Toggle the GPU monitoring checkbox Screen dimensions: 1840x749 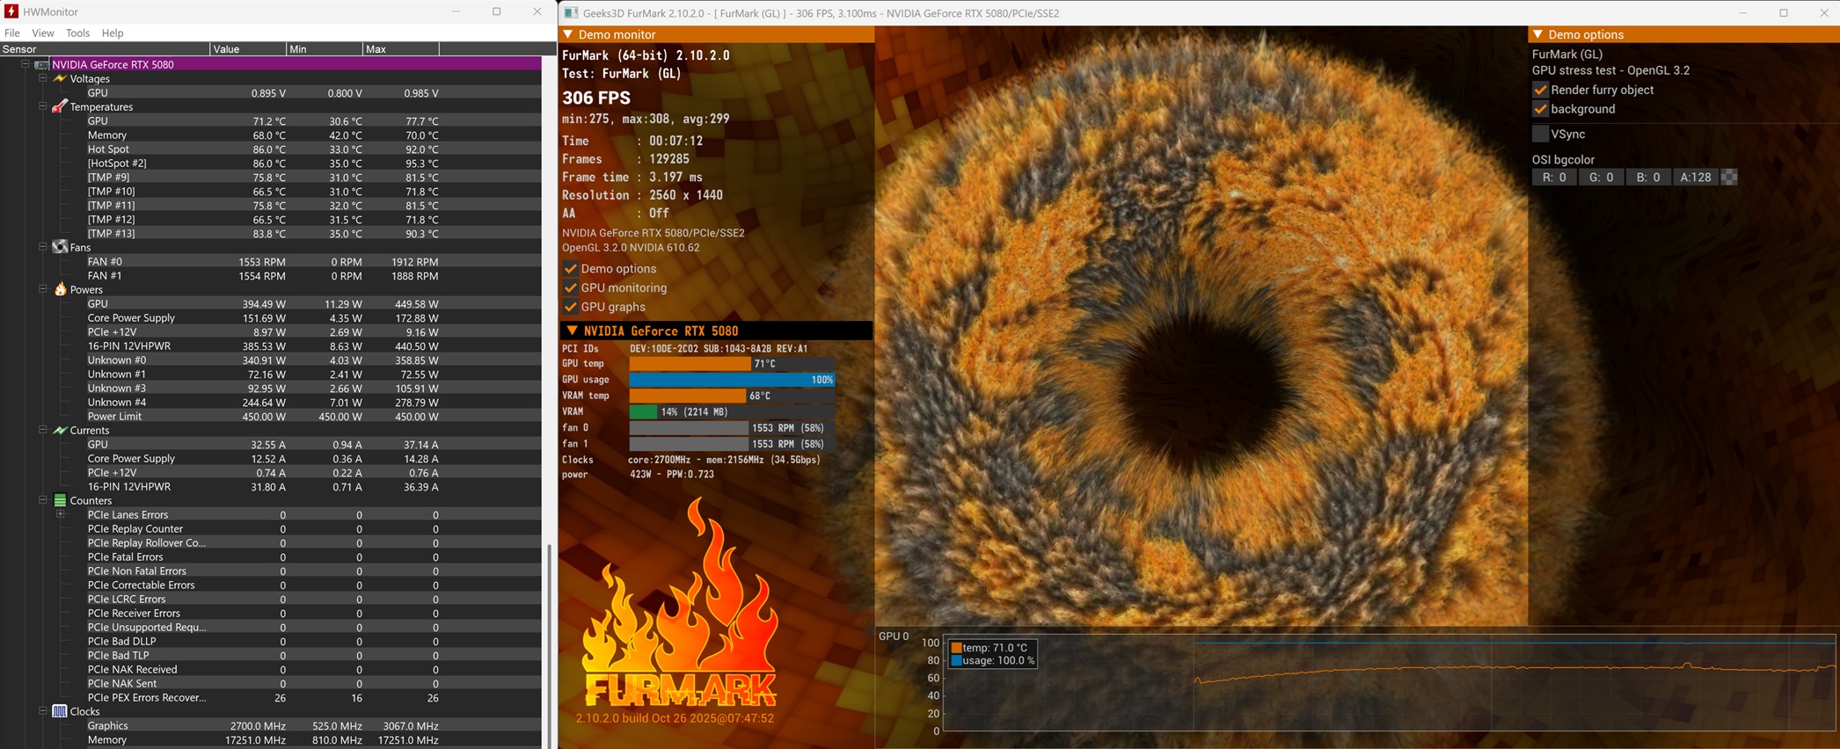point(570,288)
